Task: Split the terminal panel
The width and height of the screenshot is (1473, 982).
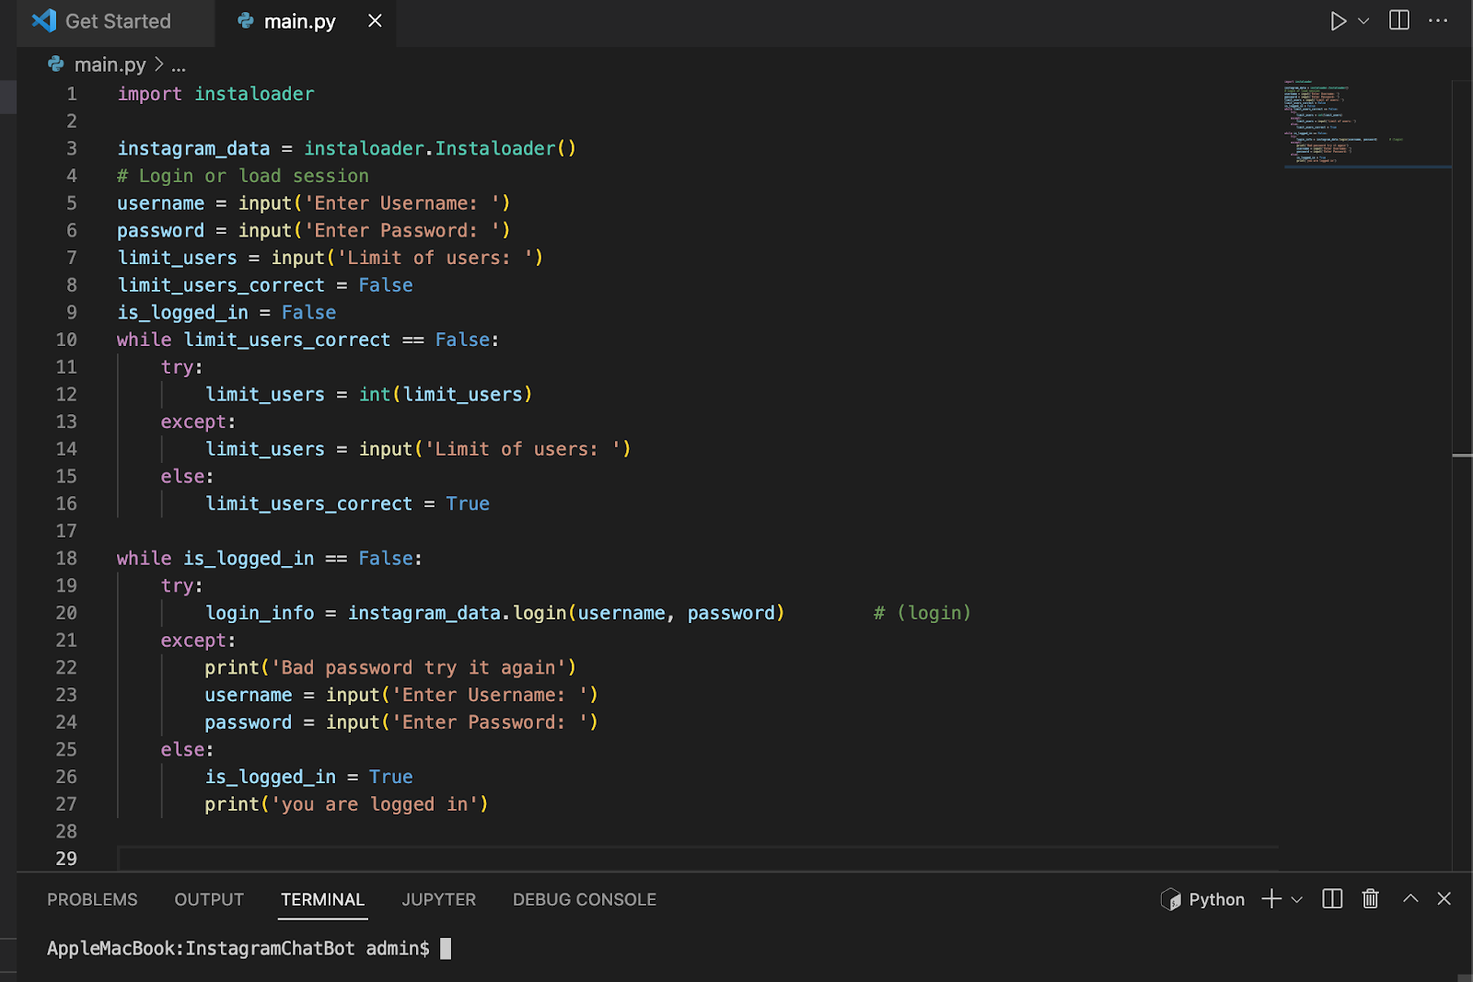Action: tap(1332, 899)
